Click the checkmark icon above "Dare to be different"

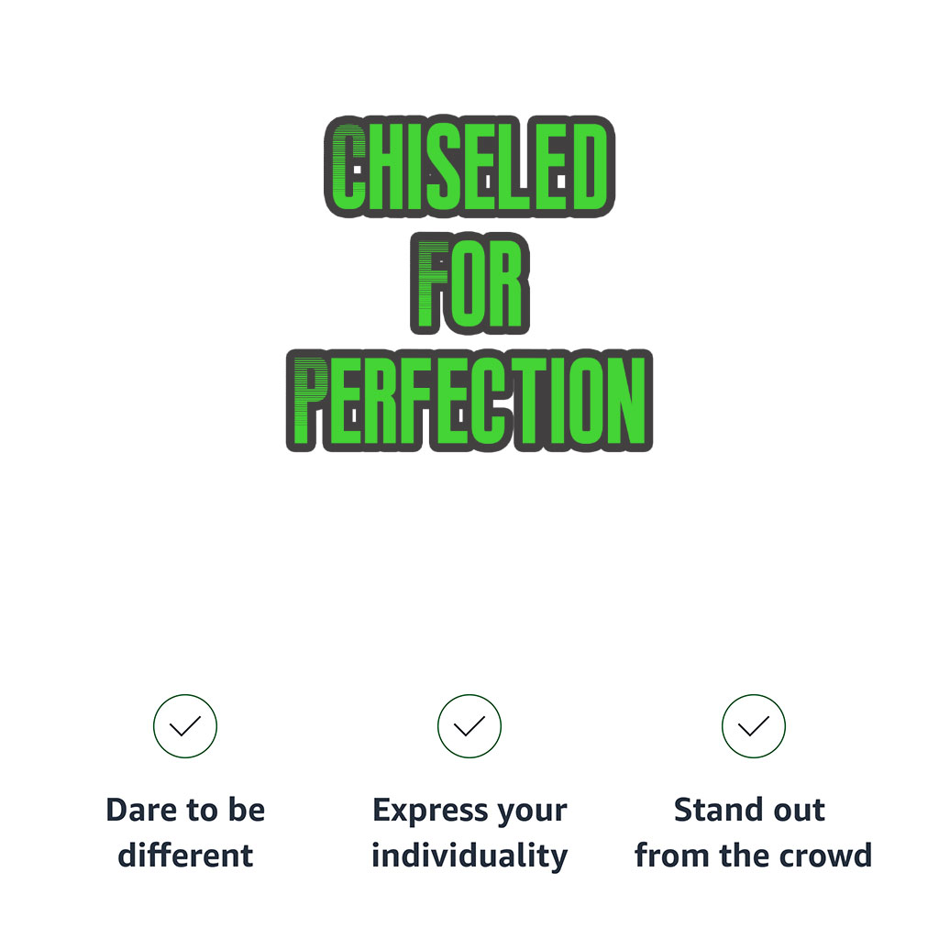[x=185, y=726]
